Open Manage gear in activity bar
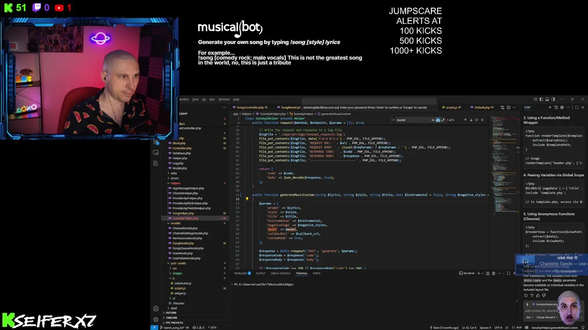 click(156, 319)
